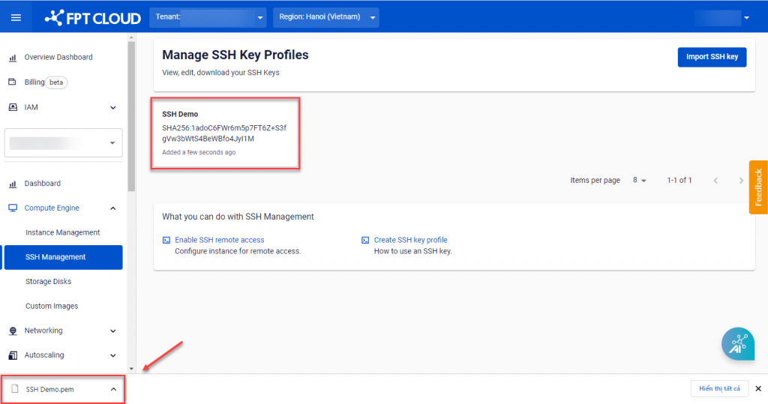The width and height of the screenshot is (768, 404).
Task: Open the Create SSH key profile link
Action: coord(410,240)
